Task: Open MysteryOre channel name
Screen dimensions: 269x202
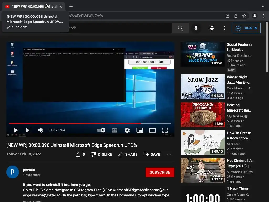Action: click(x=235, y=116)
